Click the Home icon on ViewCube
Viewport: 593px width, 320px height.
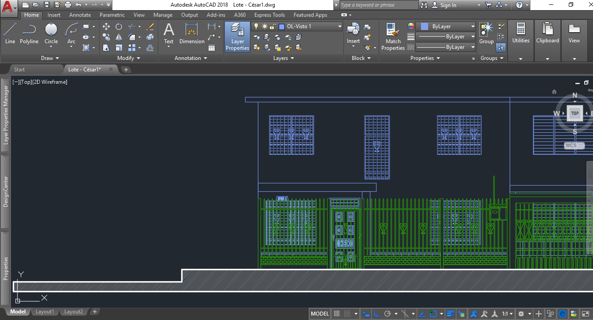point(554,92)
